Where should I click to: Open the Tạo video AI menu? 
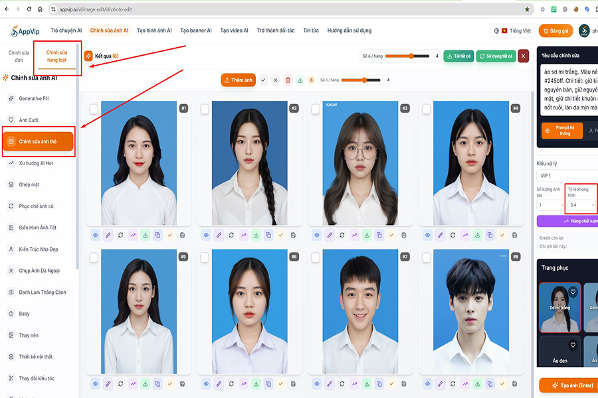click(234, 31)
